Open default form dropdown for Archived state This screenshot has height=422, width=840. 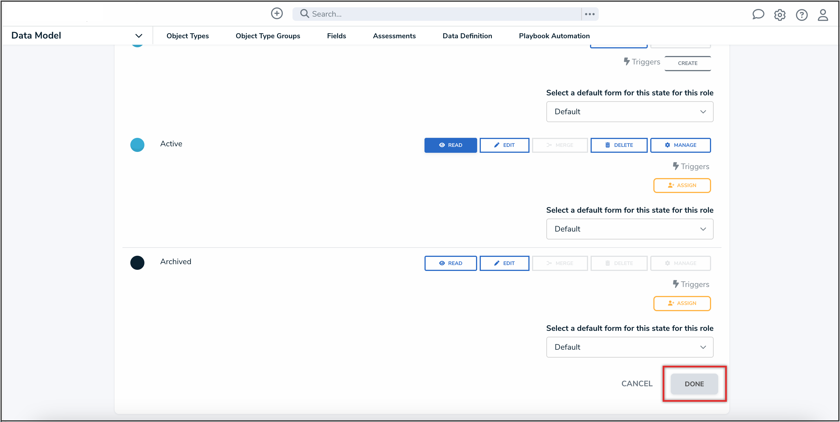coord(629,347)
